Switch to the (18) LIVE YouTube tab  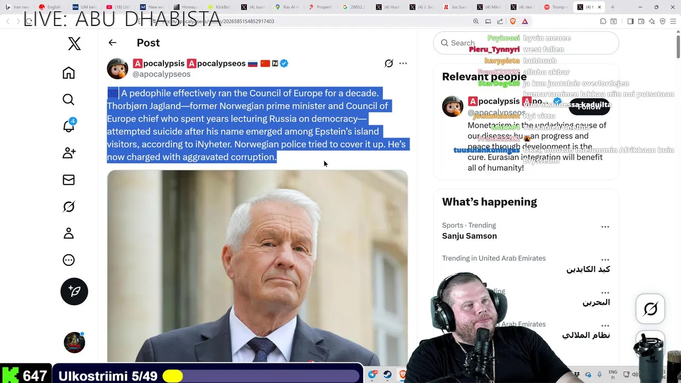(118, 7)
